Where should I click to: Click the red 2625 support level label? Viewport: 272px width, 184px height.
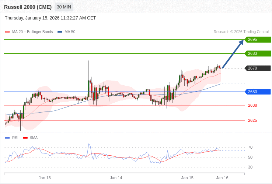point(252,121)
